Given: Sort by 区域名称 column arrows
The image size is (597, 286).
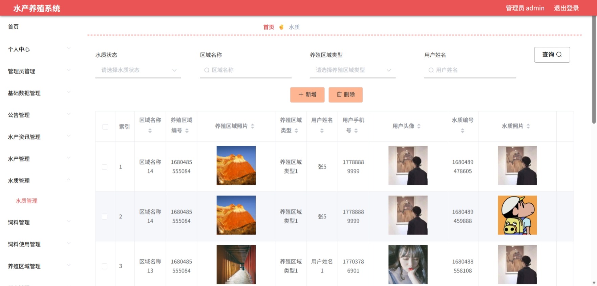Looking at the screenshot, I should pyautogui.click(x=150, y=131).
